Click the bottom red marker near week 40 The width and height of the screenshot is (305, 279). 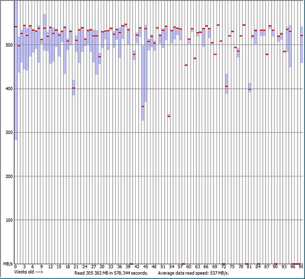point(131,264)
